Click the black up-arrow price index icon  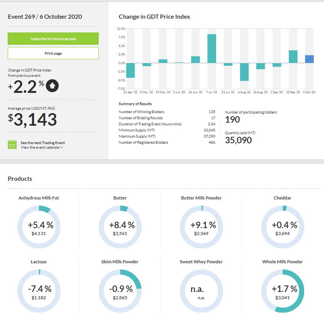pos(52,86)
